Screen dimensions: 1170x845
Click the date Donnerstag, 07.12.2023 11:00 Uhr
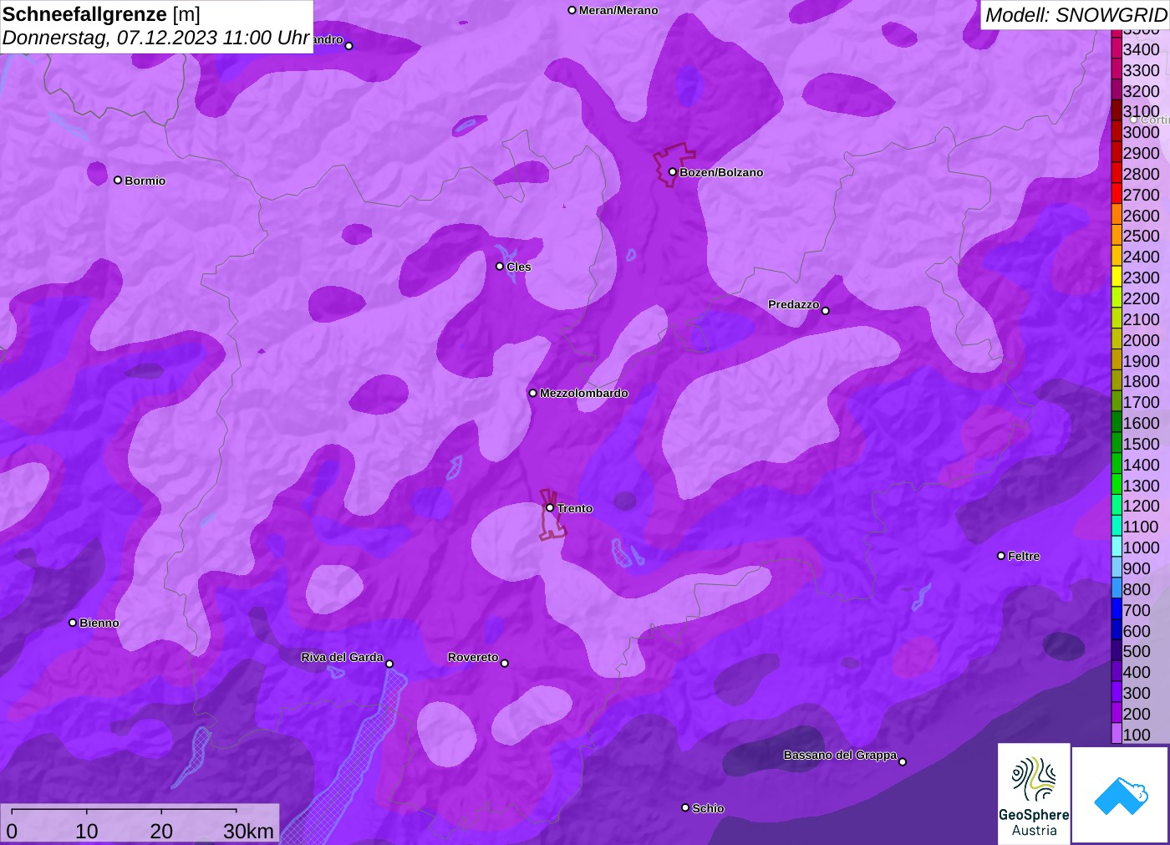tap(156, 38)
